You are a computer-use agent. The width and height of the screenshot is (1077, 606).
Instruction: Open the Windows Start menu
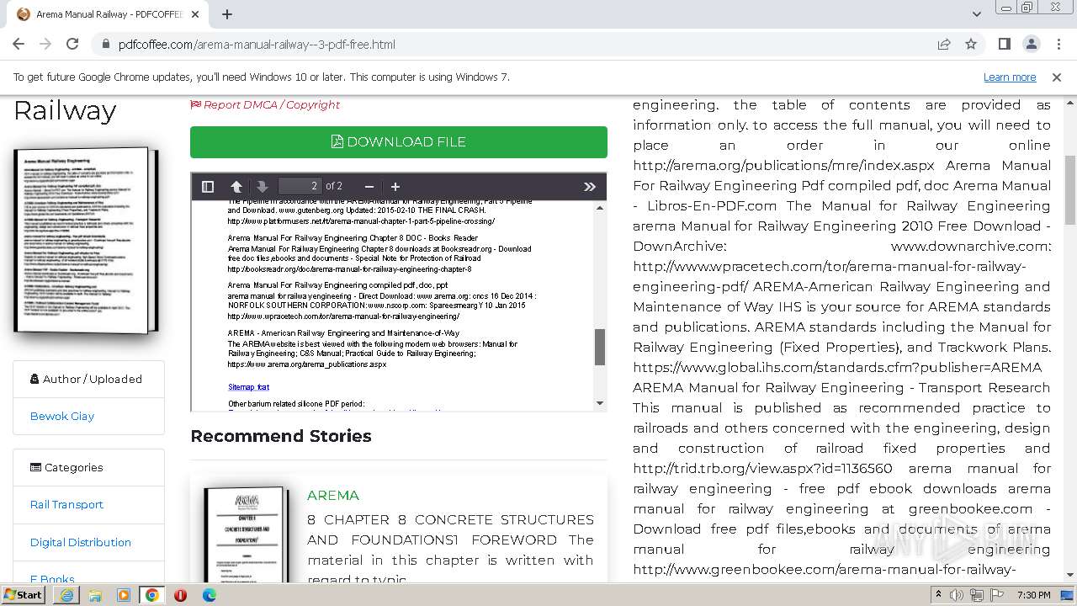click(24, 594)
